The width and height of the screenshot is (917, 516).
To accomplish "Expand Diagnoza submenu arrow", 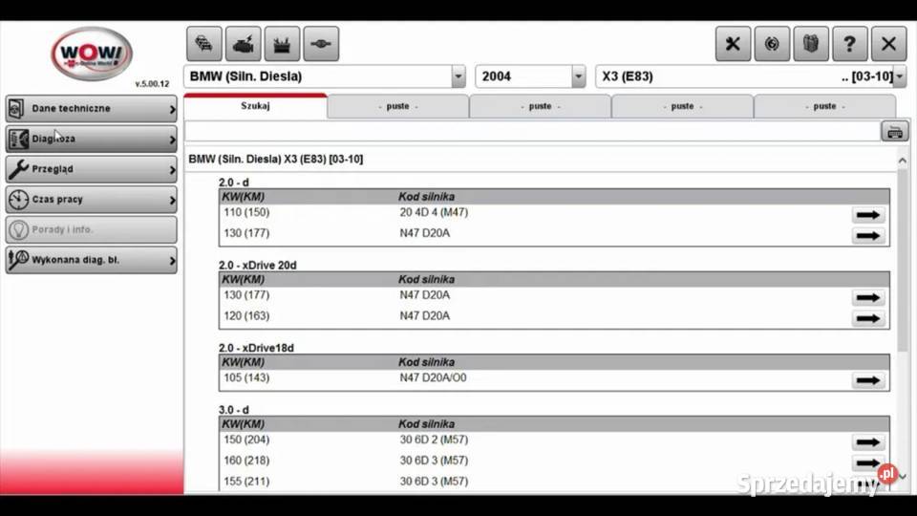I will click(x=172, y=140).
